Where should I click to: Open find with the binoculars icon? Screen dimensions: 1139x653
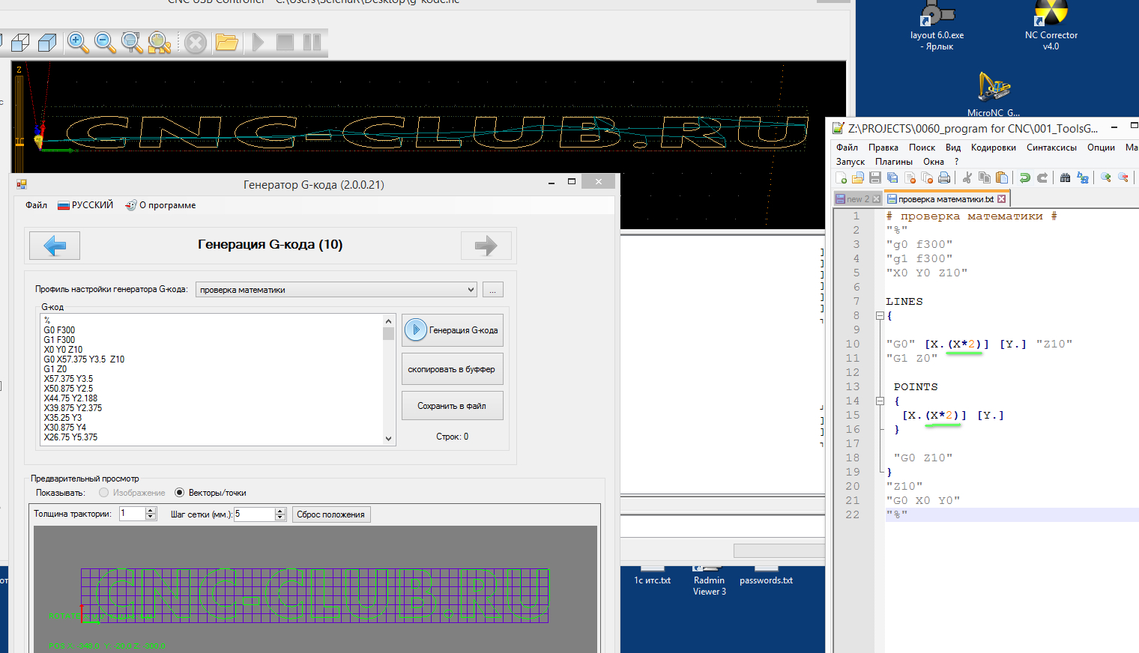(x=1065, y=178)
